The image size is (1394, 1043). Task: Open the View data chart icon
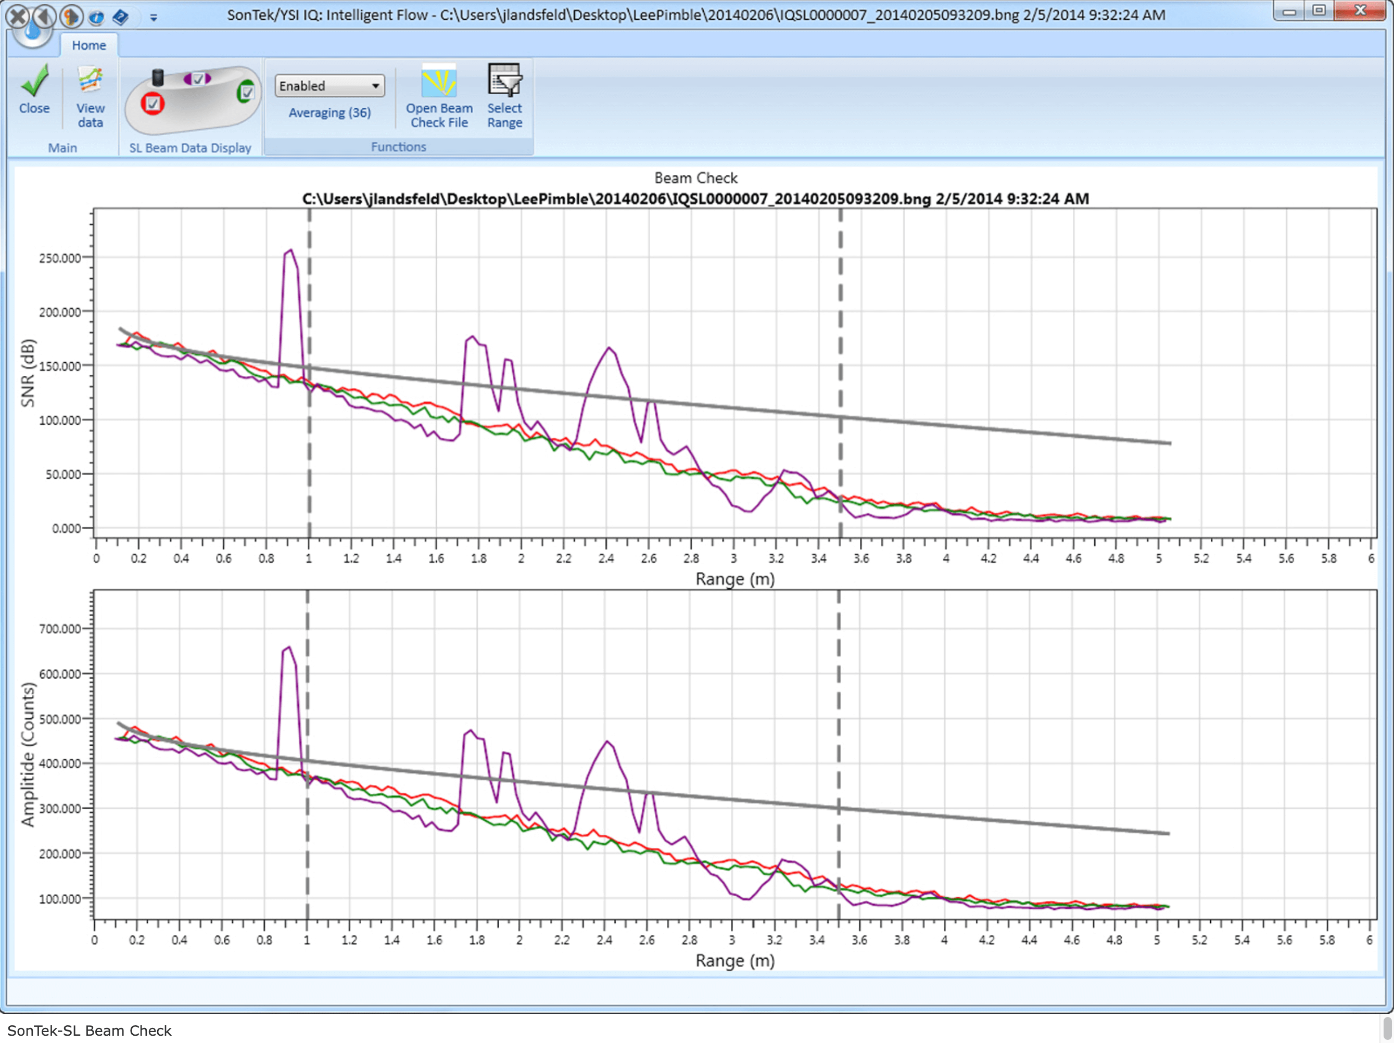point(90,81)
